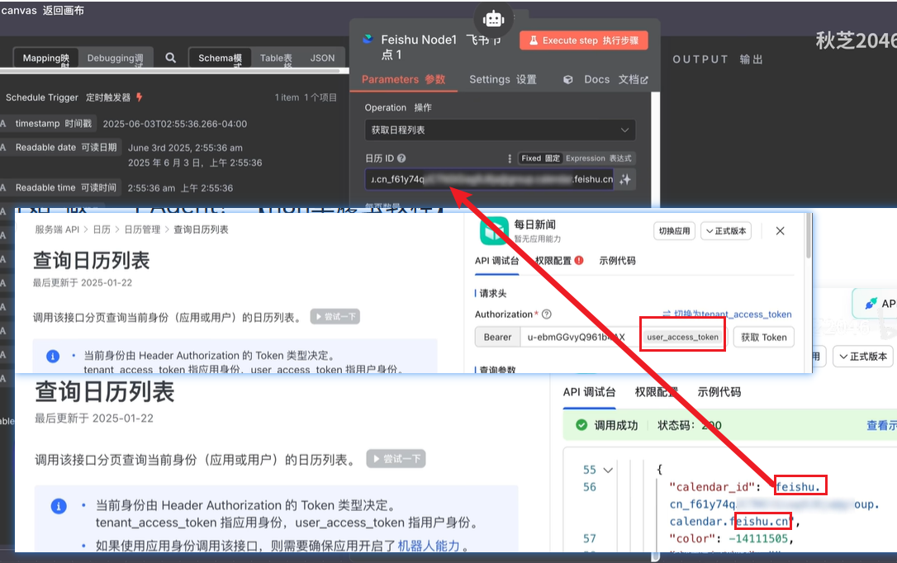Switch to Schema view tab
Viewport: 897px width, 563px height.
220,58
